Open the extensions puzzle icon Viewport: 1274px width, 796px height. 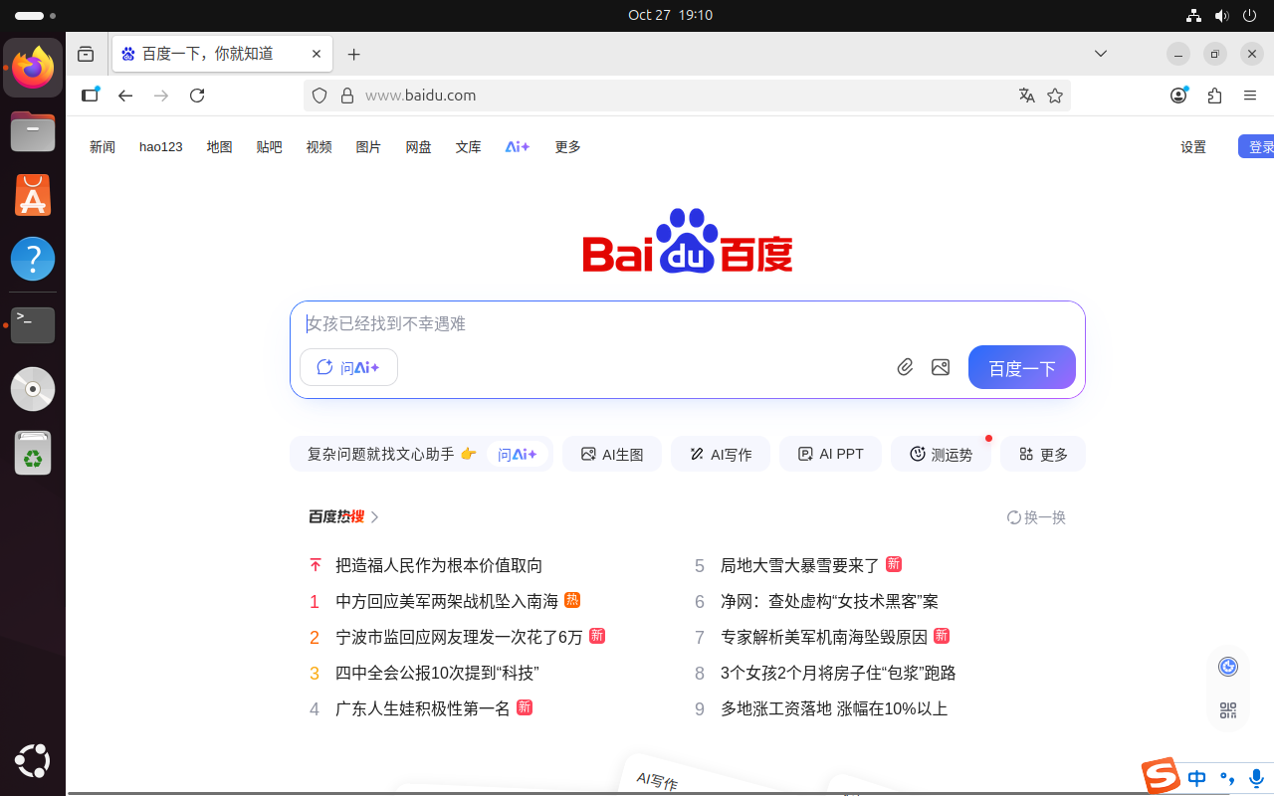click(1214, 96)
